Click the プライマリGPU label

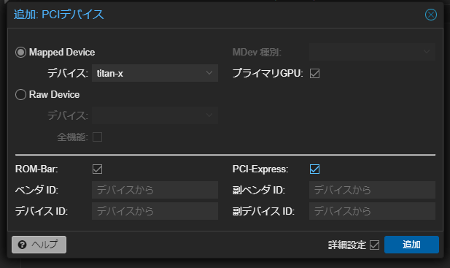point(268,74)
